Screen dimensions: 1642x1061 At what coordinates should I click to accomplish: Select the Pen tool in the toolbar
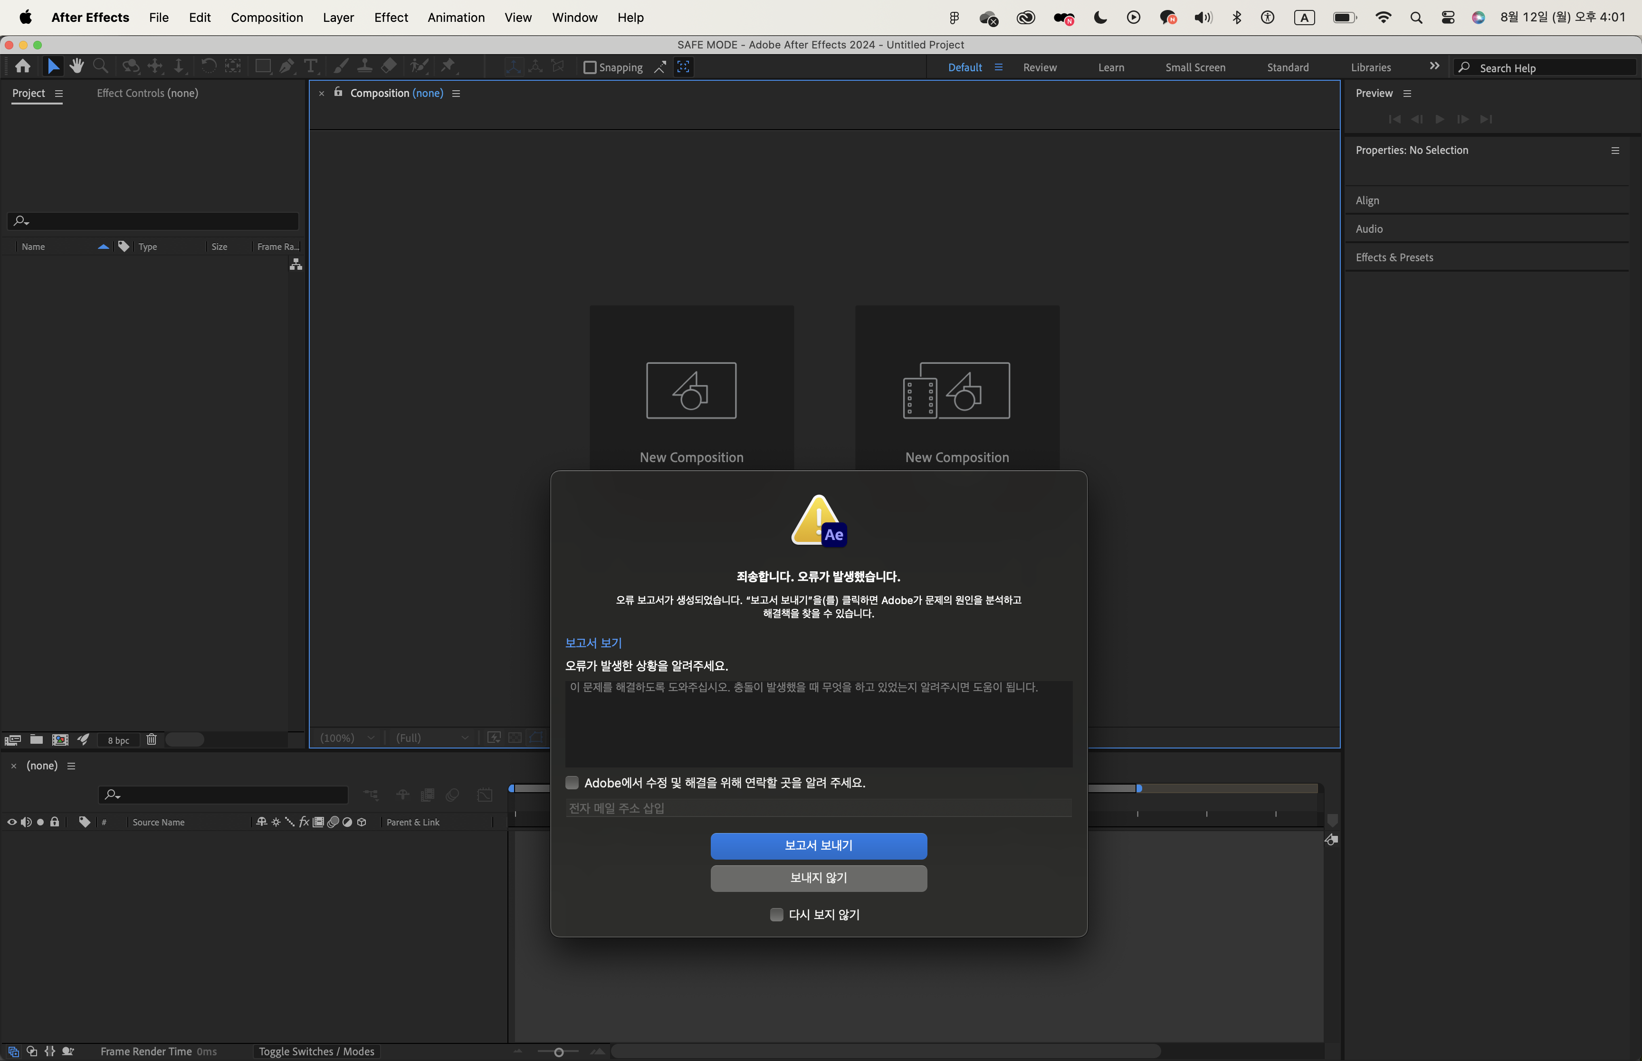pos(286,66)
